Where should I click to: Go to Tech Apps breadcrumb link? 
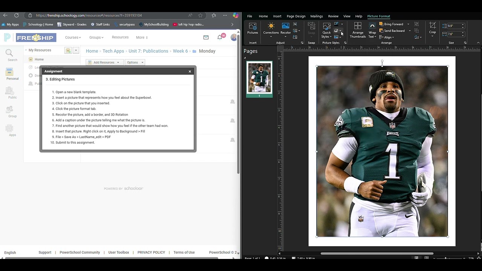pyautogui.click(x=113, y=51)
